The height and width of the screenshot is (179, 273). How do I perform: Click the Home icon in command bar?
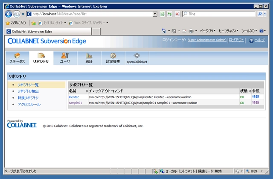coord(164,31)
